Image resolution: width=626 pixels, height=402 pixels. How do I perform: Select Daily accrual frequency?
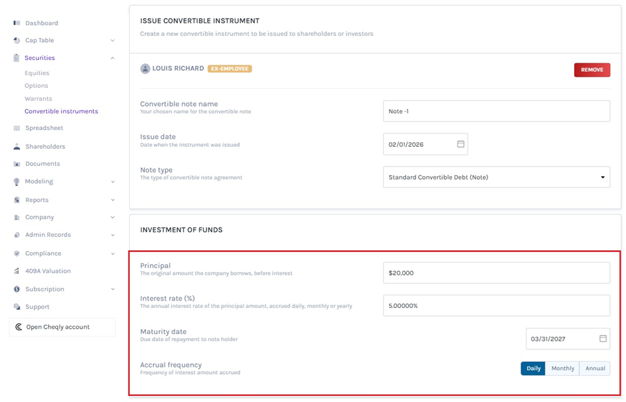pyautogui.click(x=533, y=369)
